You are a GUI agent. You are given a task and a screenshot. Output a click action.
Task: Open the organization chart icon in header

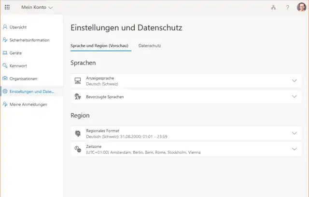(273, 7)
